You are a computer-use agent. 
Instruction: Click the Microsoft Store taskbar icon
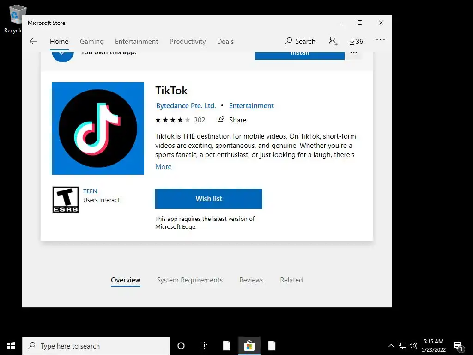coord(249,346)
